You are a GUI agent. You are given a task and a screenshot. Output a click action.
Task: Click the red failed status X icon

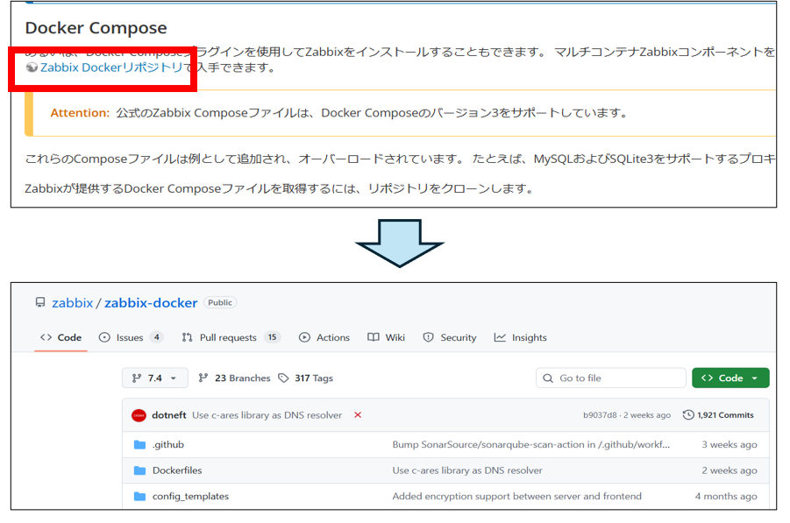click(358, 415)
